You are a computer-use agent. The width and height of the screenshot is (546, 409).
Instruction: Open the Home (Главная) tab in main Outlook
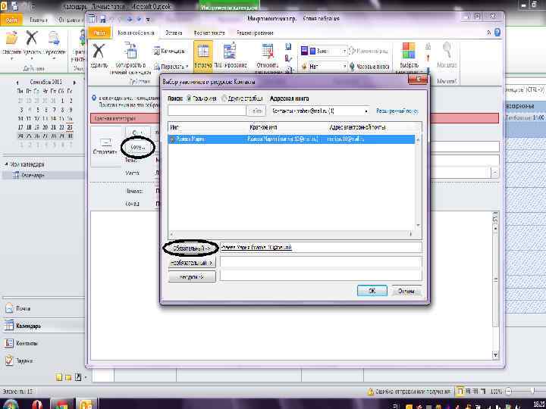(x=39, y=20)
